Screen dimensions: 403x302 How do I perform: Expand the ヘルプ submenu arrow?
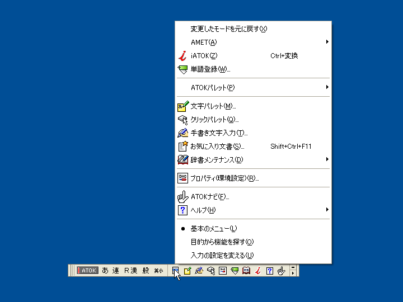pos(327,210)
